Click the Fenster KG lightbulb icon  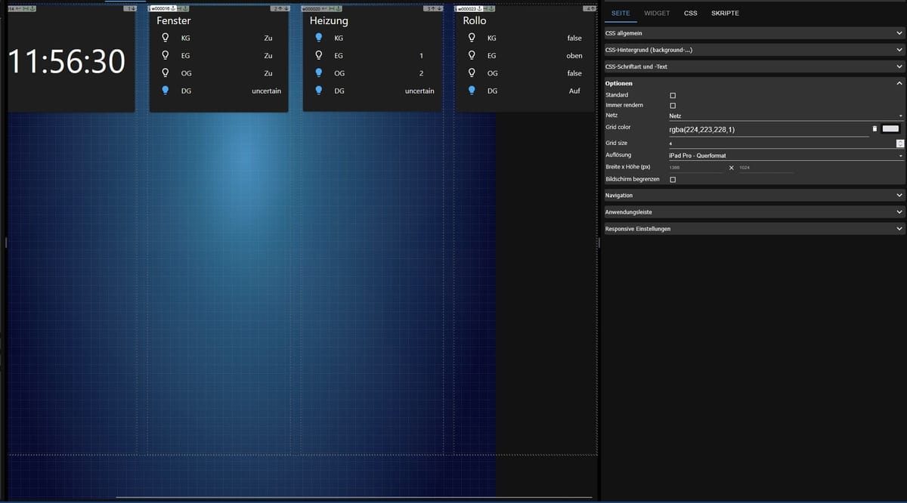166,38
